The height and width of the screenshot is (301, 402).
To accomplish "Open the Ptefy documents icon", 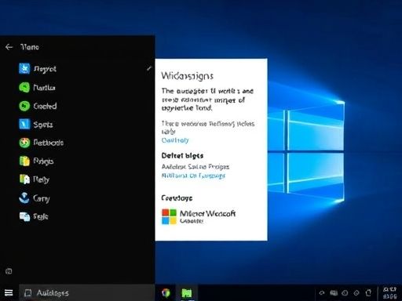I will tap(24, 180).
